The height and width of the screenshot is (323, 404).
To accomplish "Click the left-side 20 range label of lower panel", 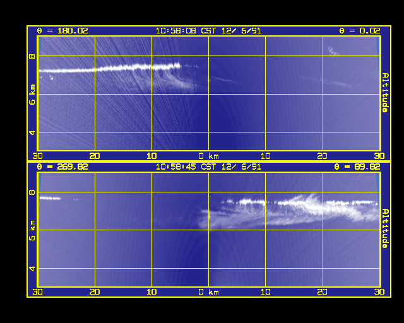I will (x=95, y=292).
